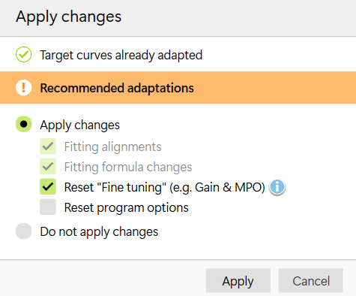This screenshot has width=356, height=296.
Task: Click the Reset "Fine tuning" (e.g. Gain & MPO) label
Action: click(x=165, y=187)
